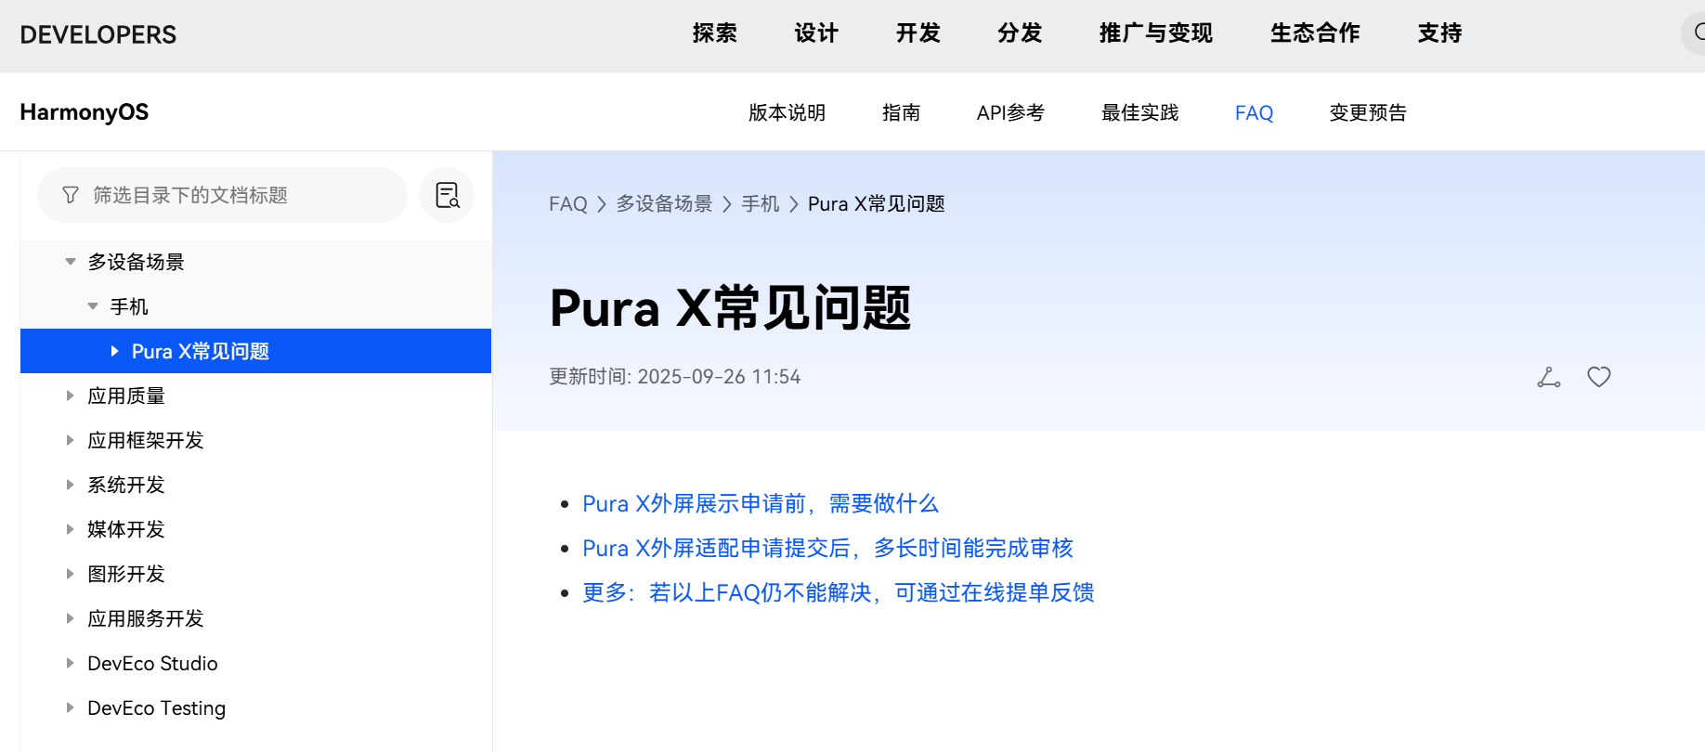This screenshot has height=752, width=1705.
Task: Click the 更新时间: 2025-09-26 11:54 text
Action: (675, 377)
